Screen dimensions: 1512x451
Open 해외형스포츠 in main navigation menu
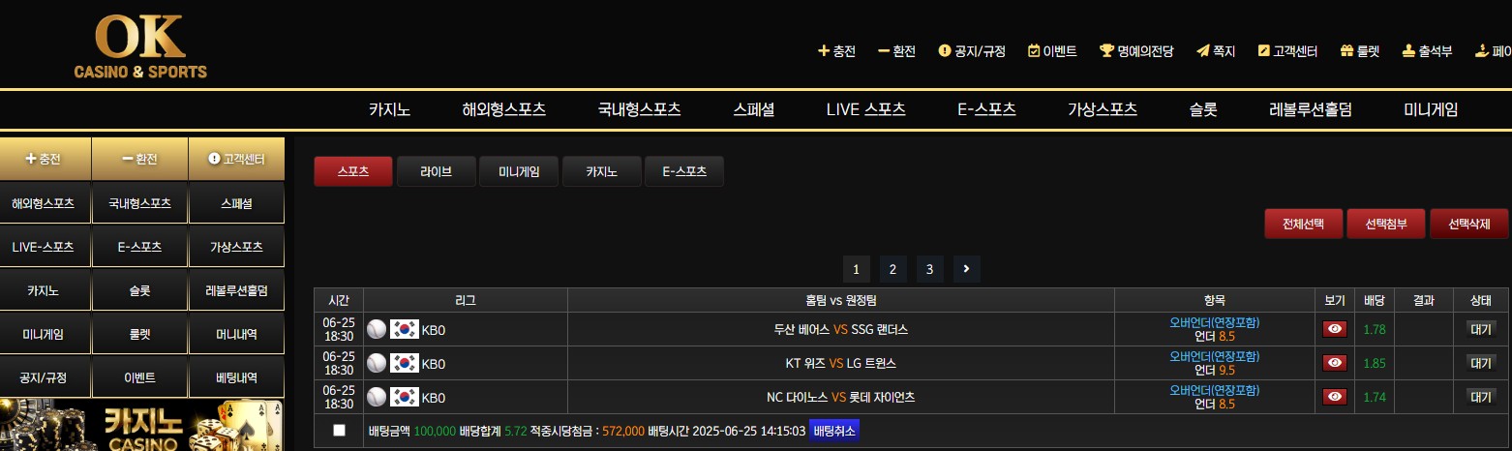[x=504, y=109]
